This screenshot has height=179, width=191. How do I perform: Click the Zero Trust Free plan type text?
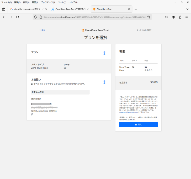point(39,68)
